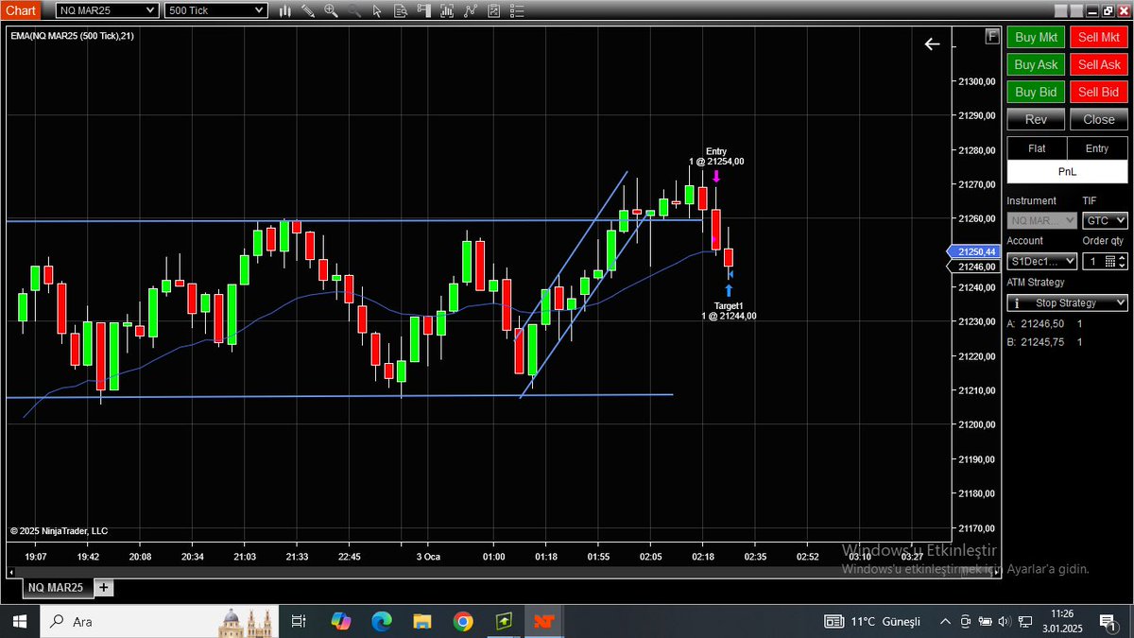Viewport: 1134px width, 638px height.
Task: Open the ATM Stop Strategy dropdown
Action: pos(1068,303)
